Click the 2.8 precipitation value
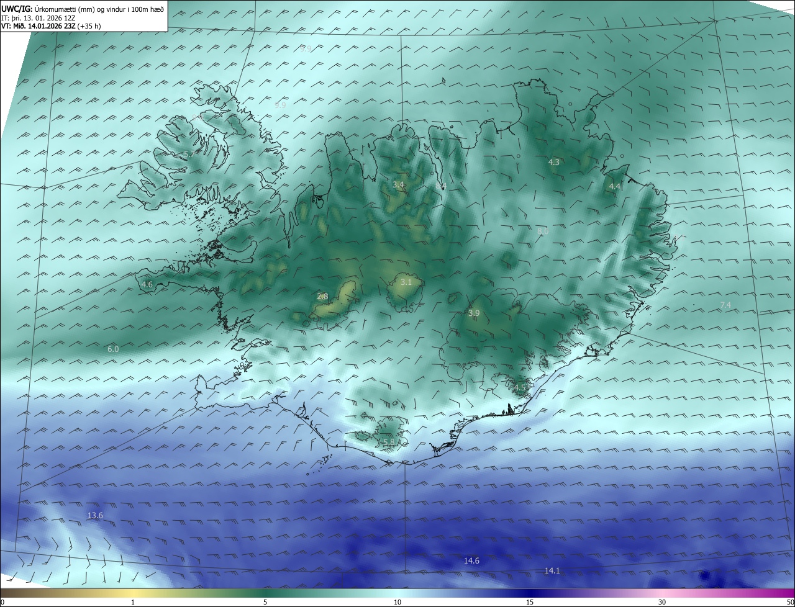Screen dimensions: 795x607 [322, 297]
